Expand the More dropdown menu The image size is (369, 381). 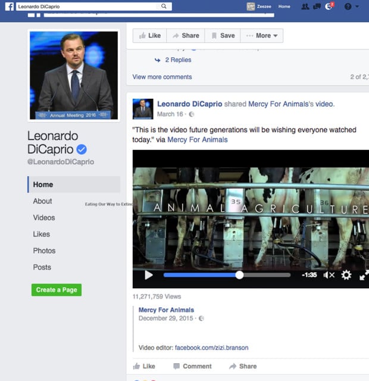[x=262, y=36]
